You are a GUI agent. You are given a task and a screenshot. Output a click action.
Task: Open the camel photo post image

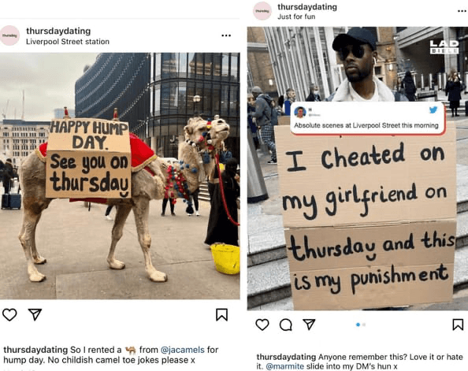coord(120,176)
